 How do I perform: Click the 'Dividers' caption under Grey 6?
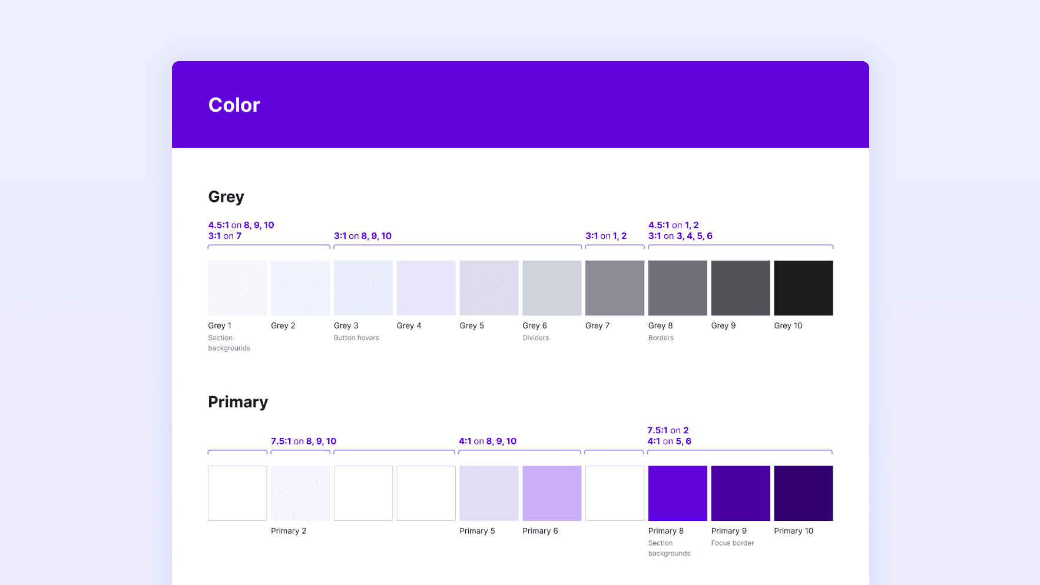tap(535, 338)
